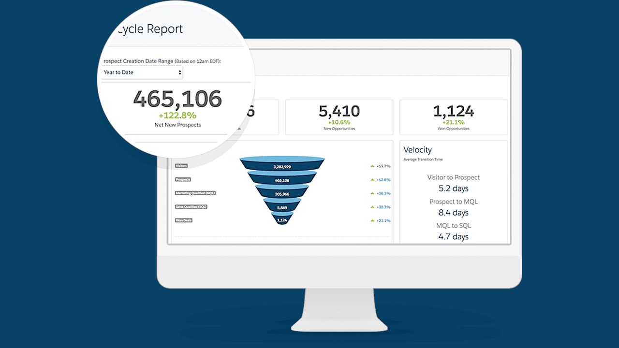Screen dimensions: 619x348
Task: Select the Net New Prospects label
Action: click(x=177, y=125)
